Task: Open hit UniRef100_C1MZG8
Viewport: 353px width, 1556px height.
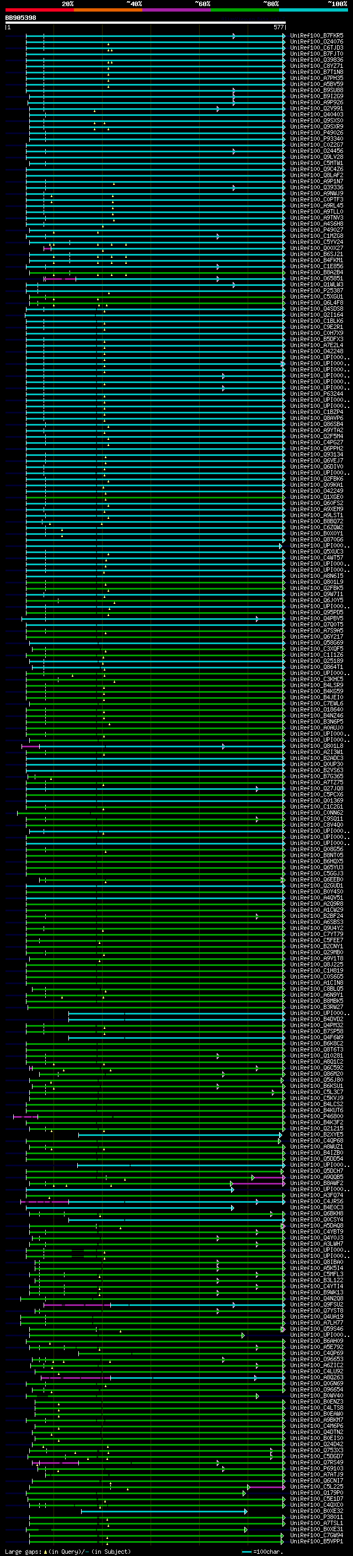Action: [317, 236]
